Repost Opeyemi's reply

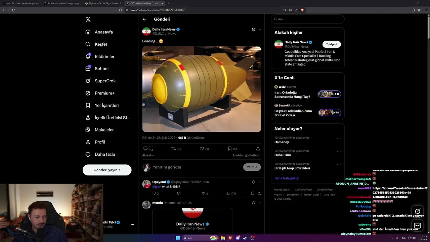[179, 193]
